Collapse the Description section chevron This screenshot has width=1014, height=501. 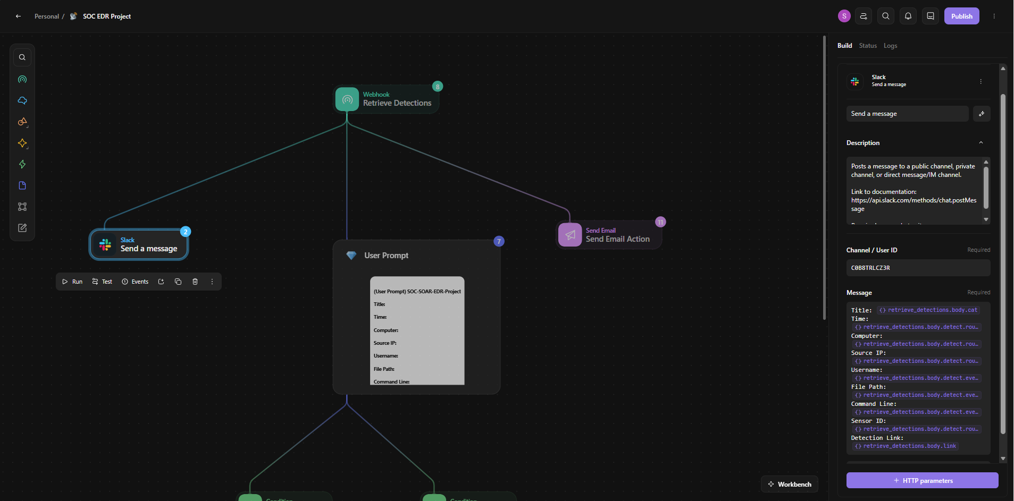coord(981,143)
